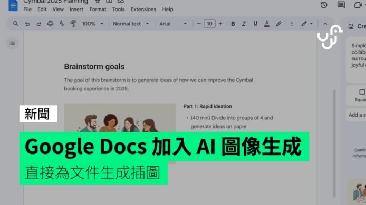Click the Brainstorm goals heading

(94, 67)
